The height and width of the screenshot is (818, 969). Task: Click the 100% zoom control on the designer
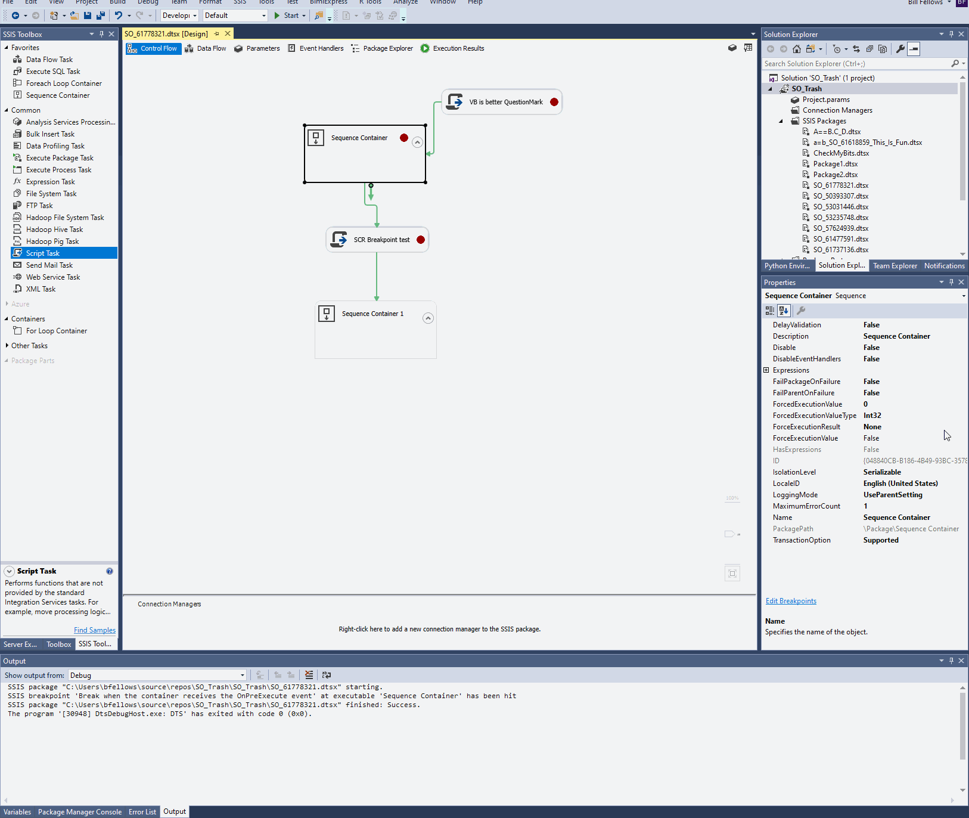click(732, 498)
